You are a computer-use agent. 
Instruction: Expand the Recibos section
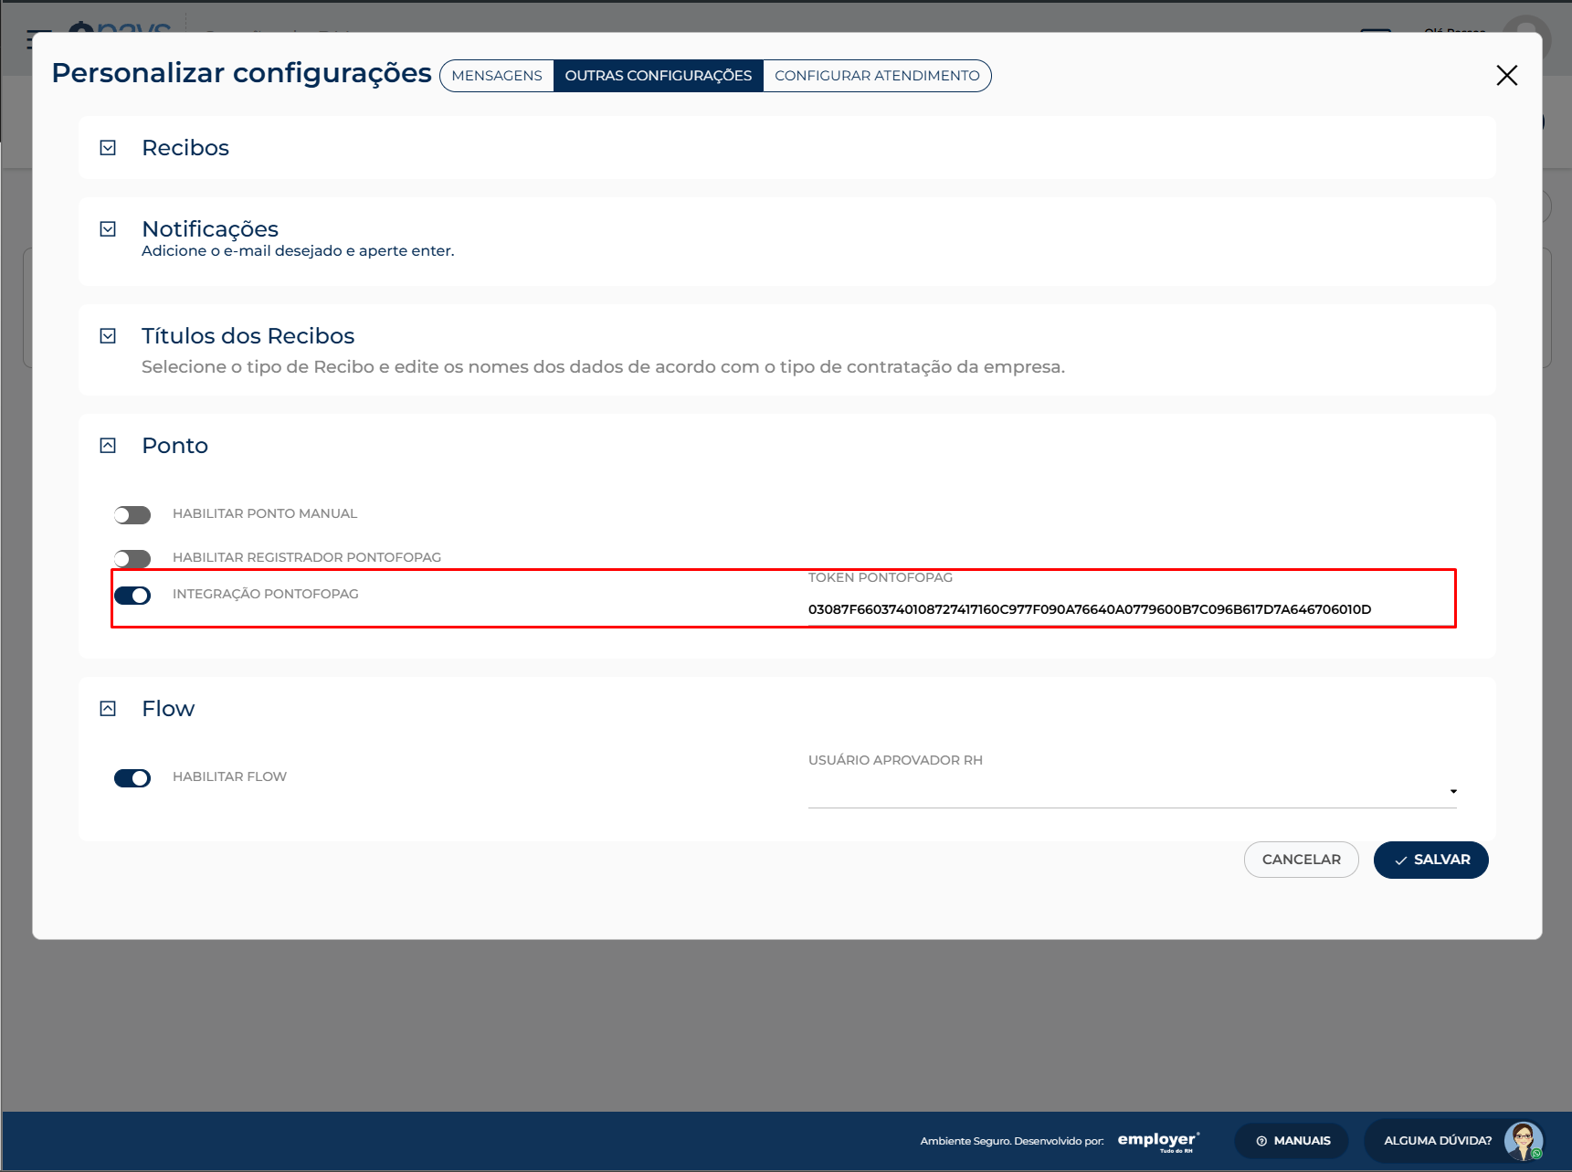pos(108,148)
